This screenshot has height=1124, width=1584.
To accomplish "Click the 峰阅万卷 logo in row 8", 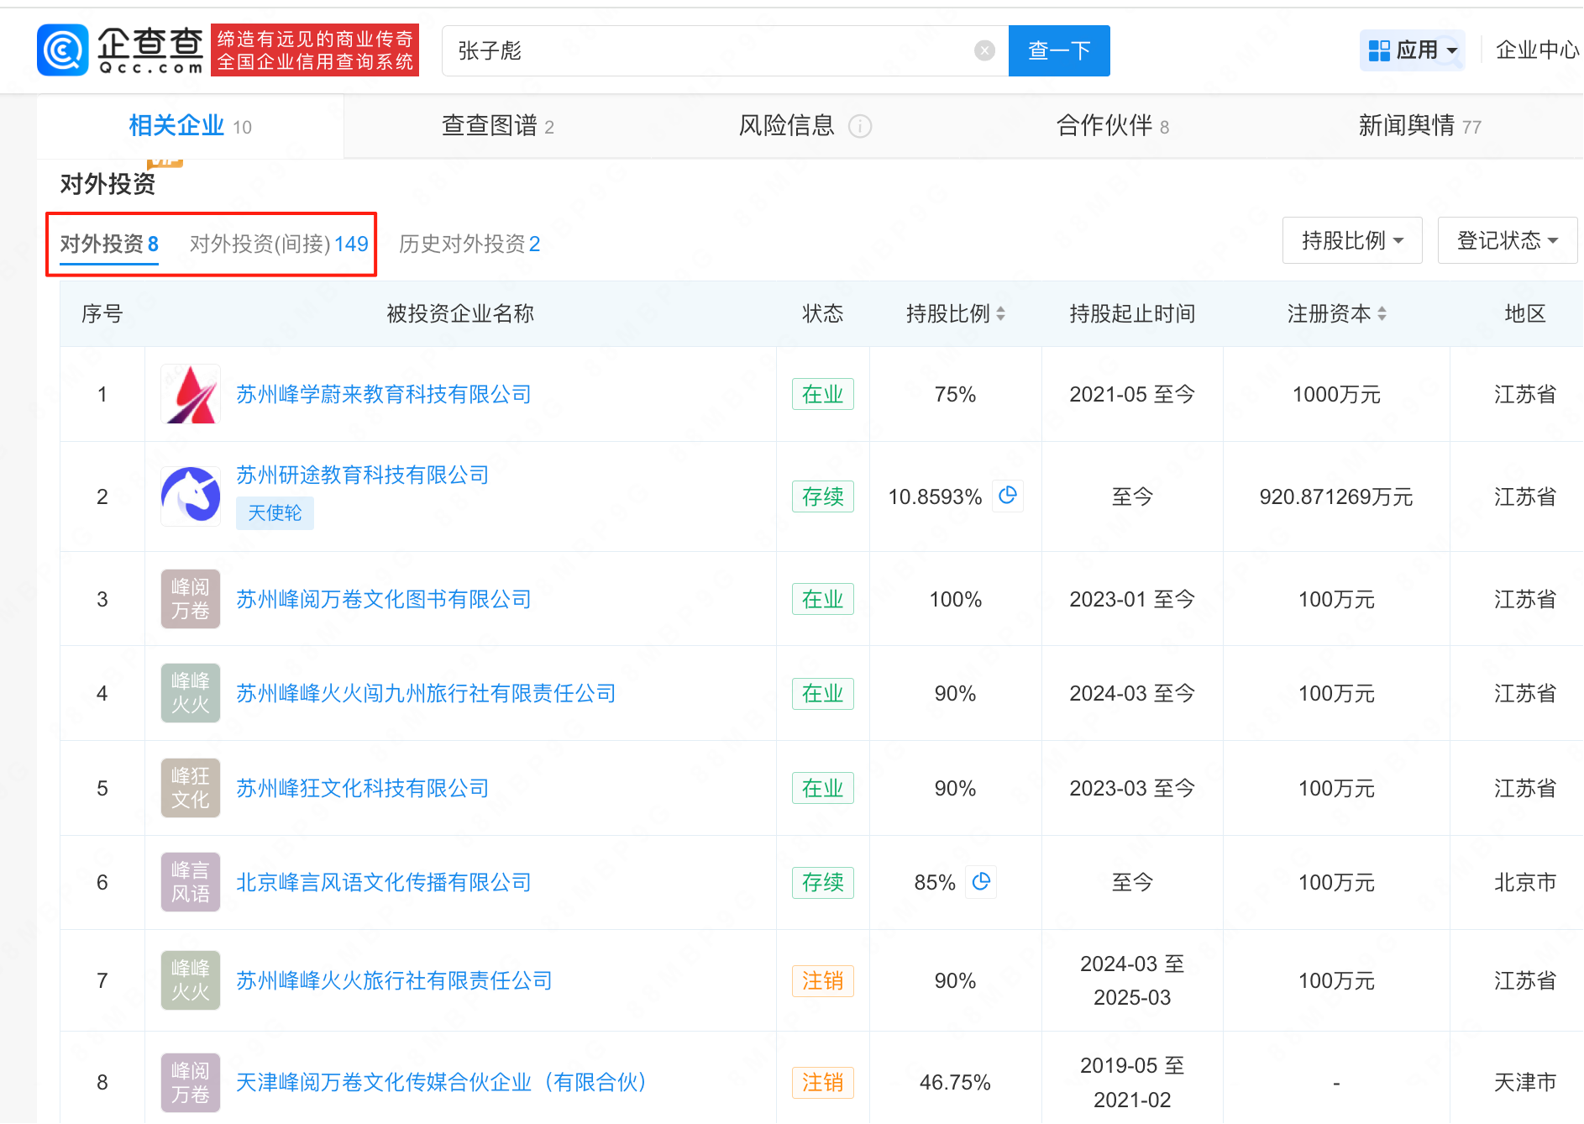I will click(x=191, y=1082).
